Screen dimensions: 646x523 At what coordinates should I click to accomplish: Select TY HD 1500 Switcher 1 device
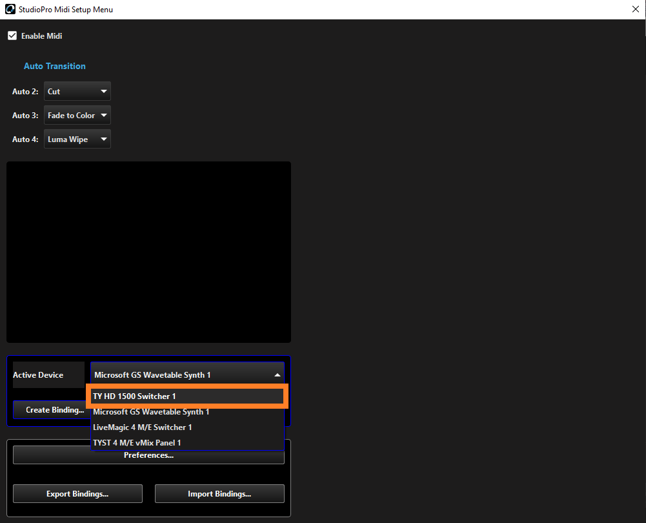187,396
